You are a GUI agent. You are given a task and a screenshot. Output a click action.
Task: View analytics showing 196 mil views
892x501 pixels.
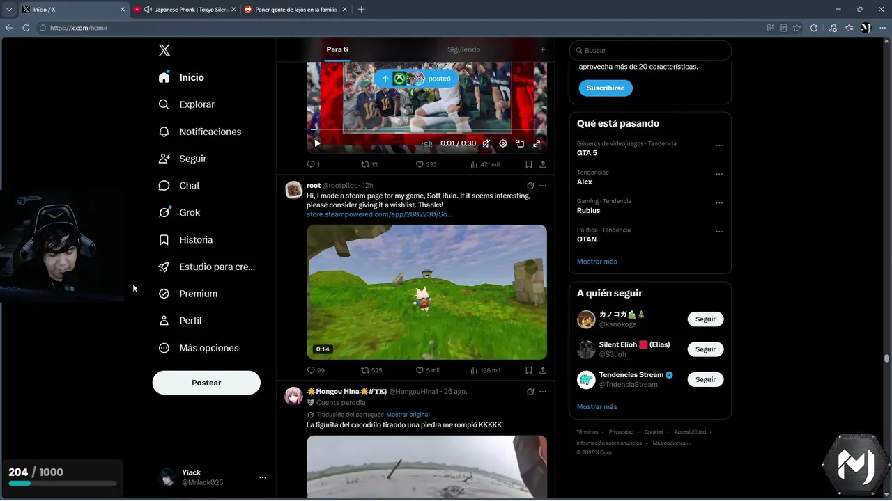pyautogui.click(x=484, y=370)
